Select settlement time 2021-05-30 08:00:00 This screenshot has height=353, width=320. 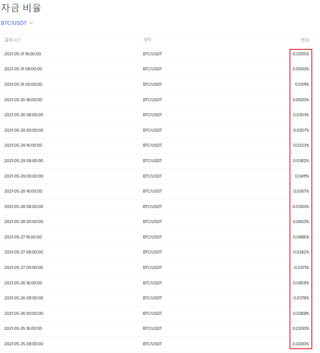coord(24,115)
